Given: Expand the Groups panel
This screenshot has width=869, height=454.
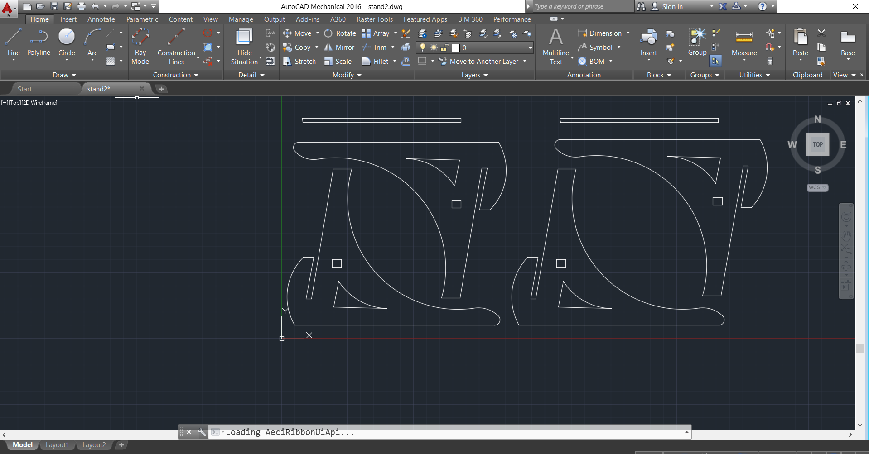Looking at the screenshot, I should [x=705, y=75].
